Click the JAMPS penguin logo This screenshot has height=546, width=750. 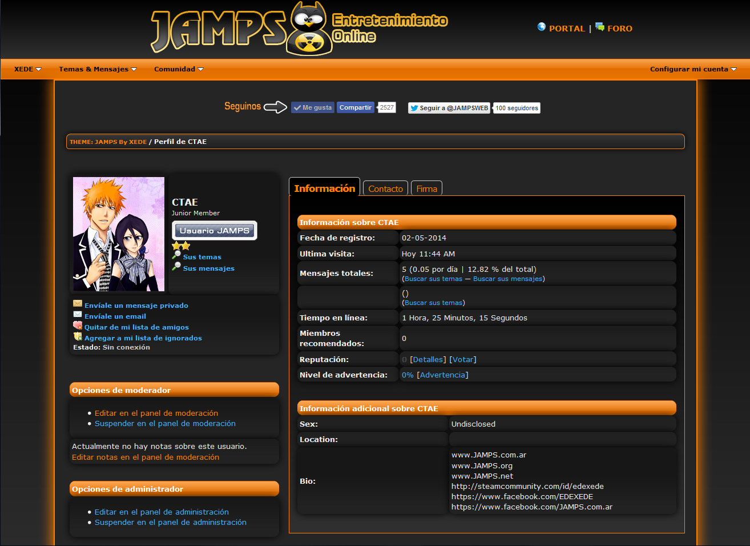point(308,29)
